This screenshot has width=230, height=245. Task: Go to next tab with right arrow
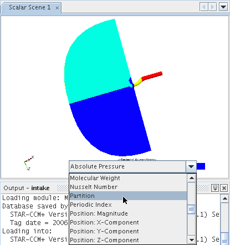click(212, 7)
